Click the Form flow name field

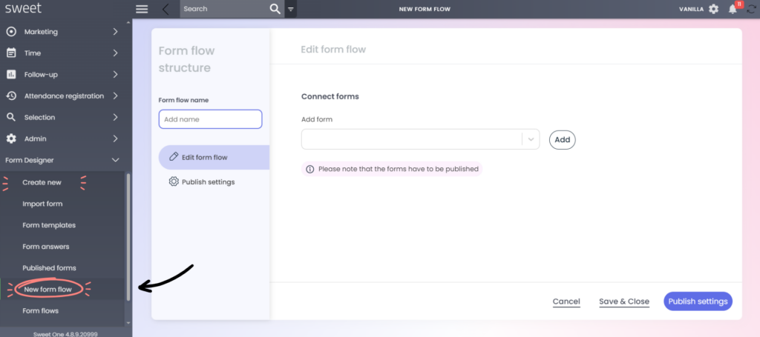point(210,119)
